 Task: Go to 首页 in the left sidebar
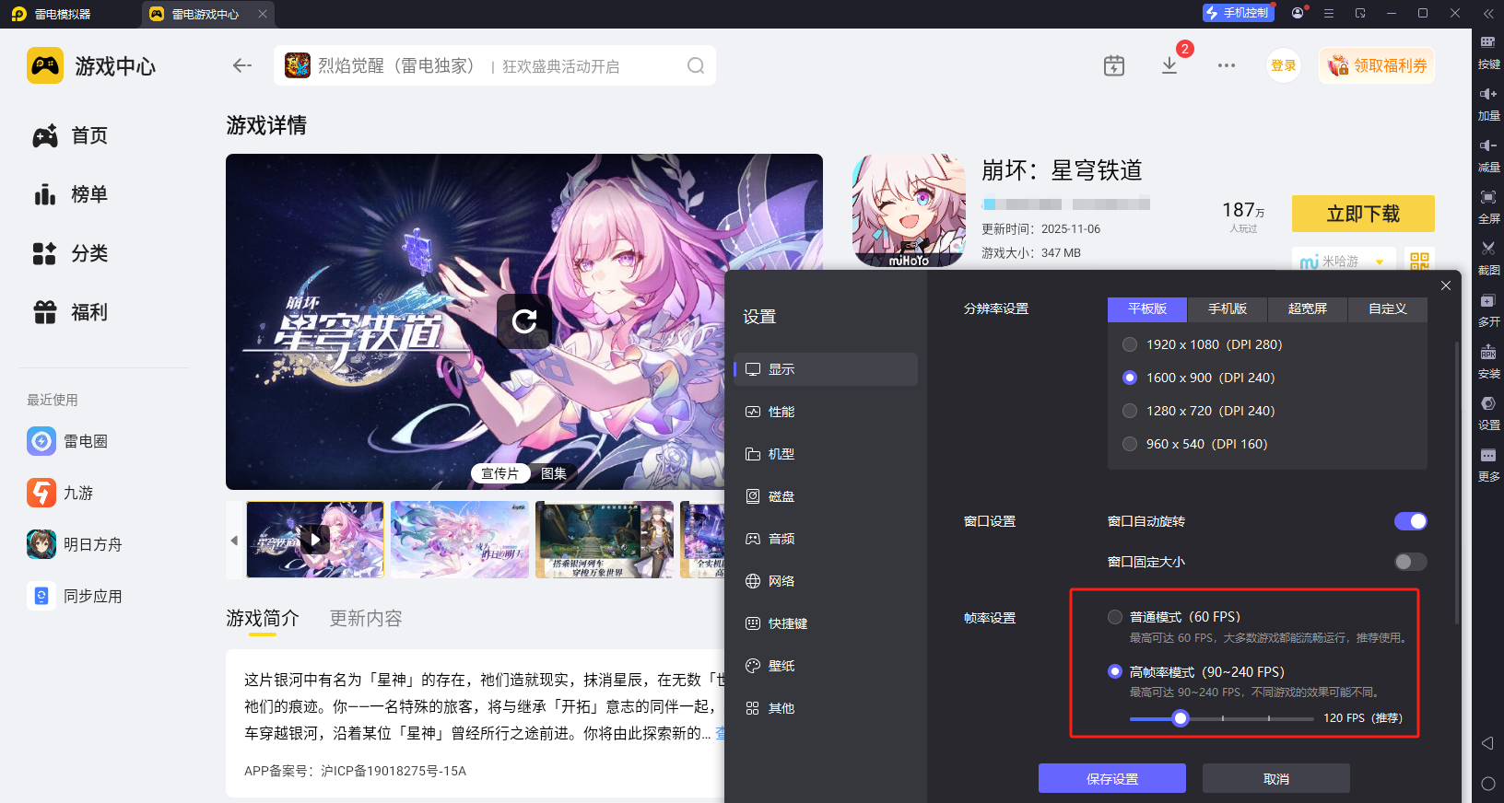[x=71, y=135]
